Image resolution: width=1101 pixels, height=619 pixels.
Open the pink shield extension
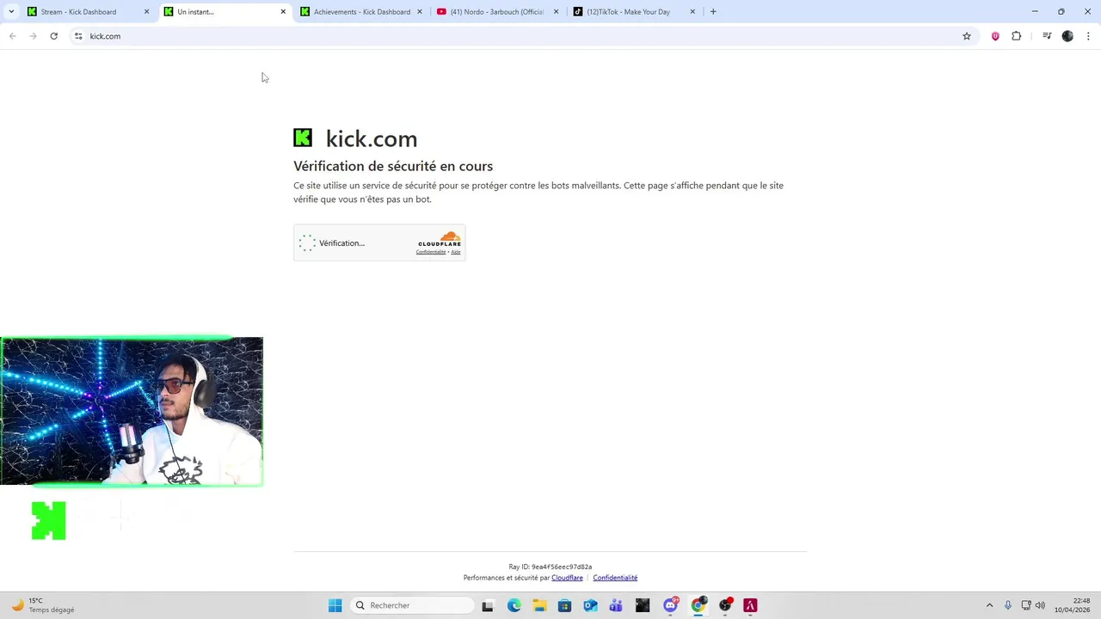[x=995, y=36]
